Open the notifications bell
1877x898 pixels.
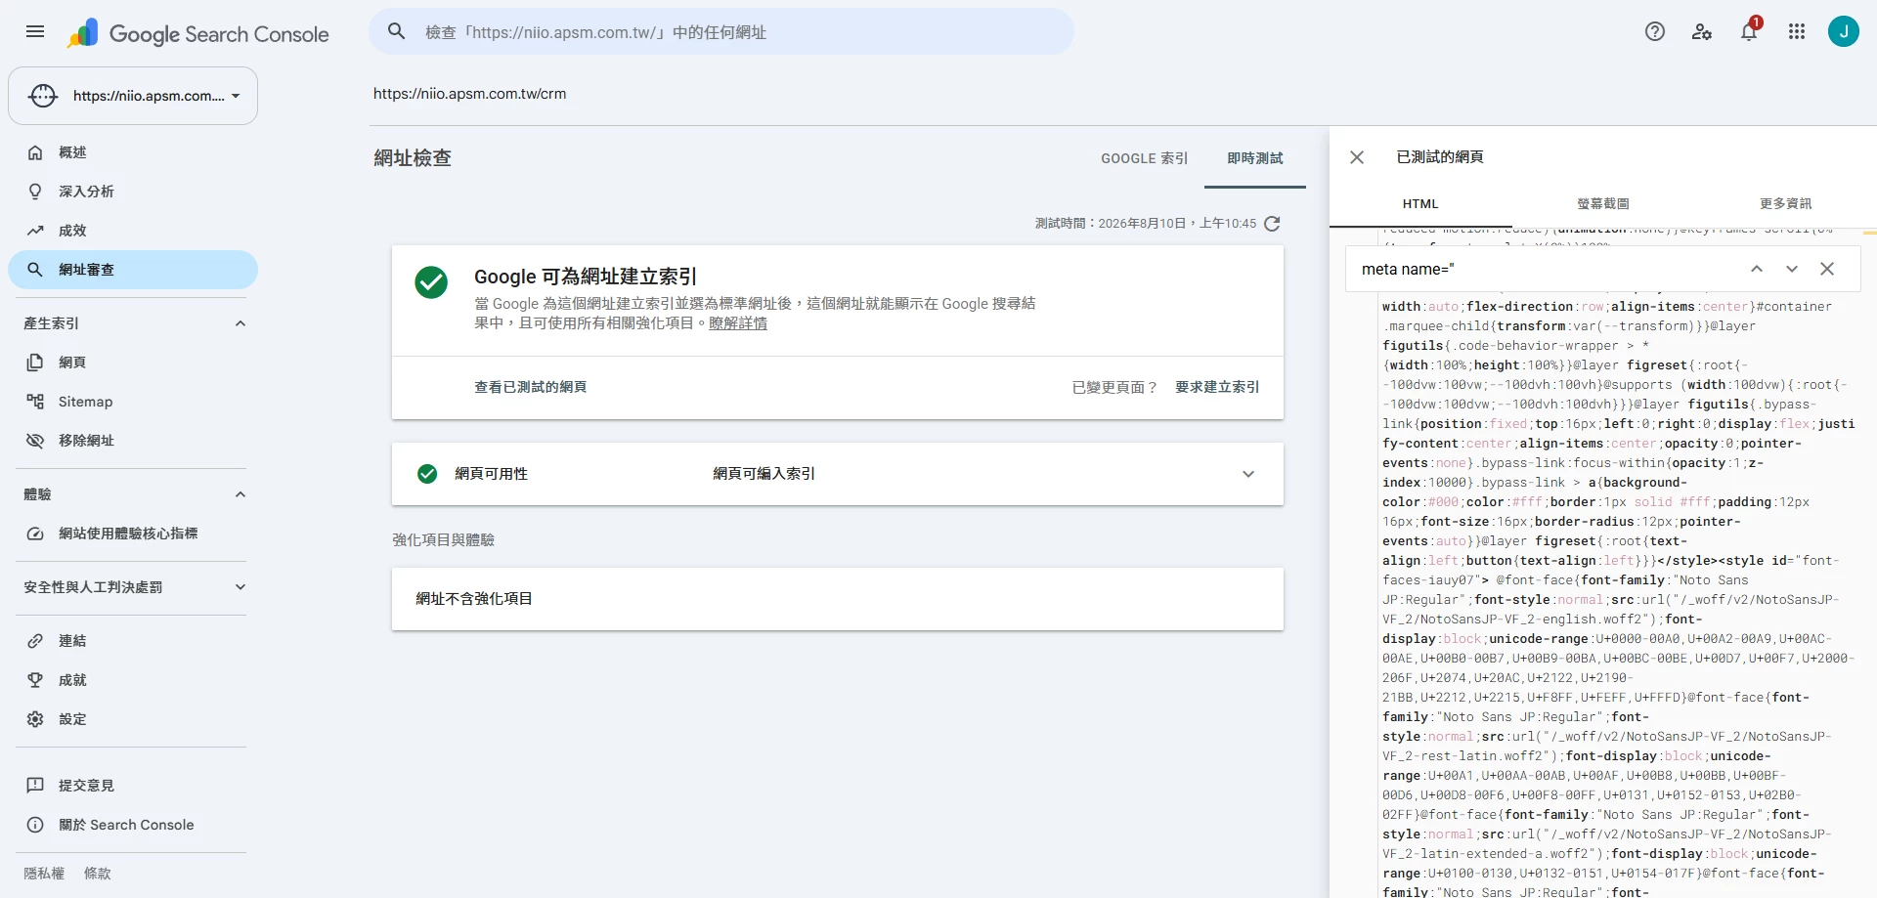click(x=1749, y=31)
